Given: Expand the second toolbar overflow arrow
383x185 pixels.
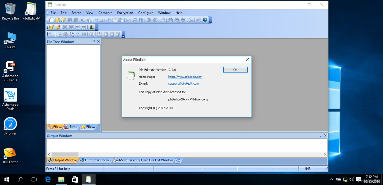Looking at the screenshot, I should 97,27.
